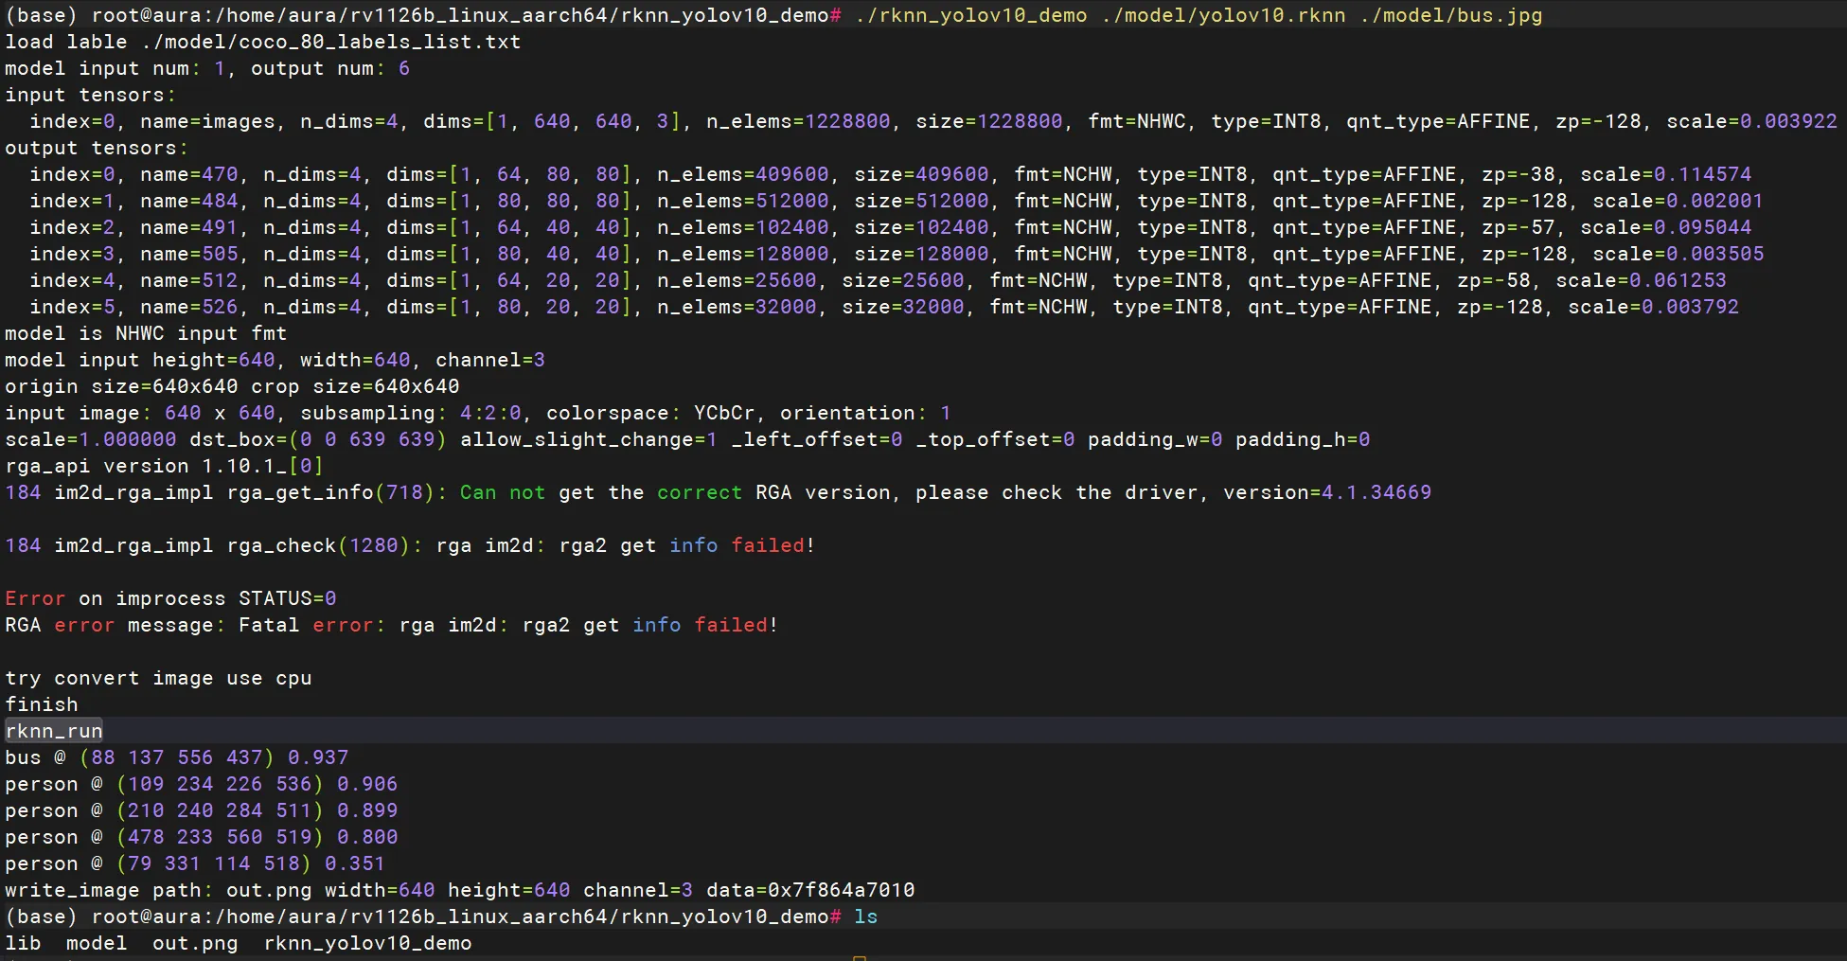This screenshot has width=1847, height=961.
Task: Click the 'input image: 640 x 640, subsampling' line
Action: coord(478,413)
